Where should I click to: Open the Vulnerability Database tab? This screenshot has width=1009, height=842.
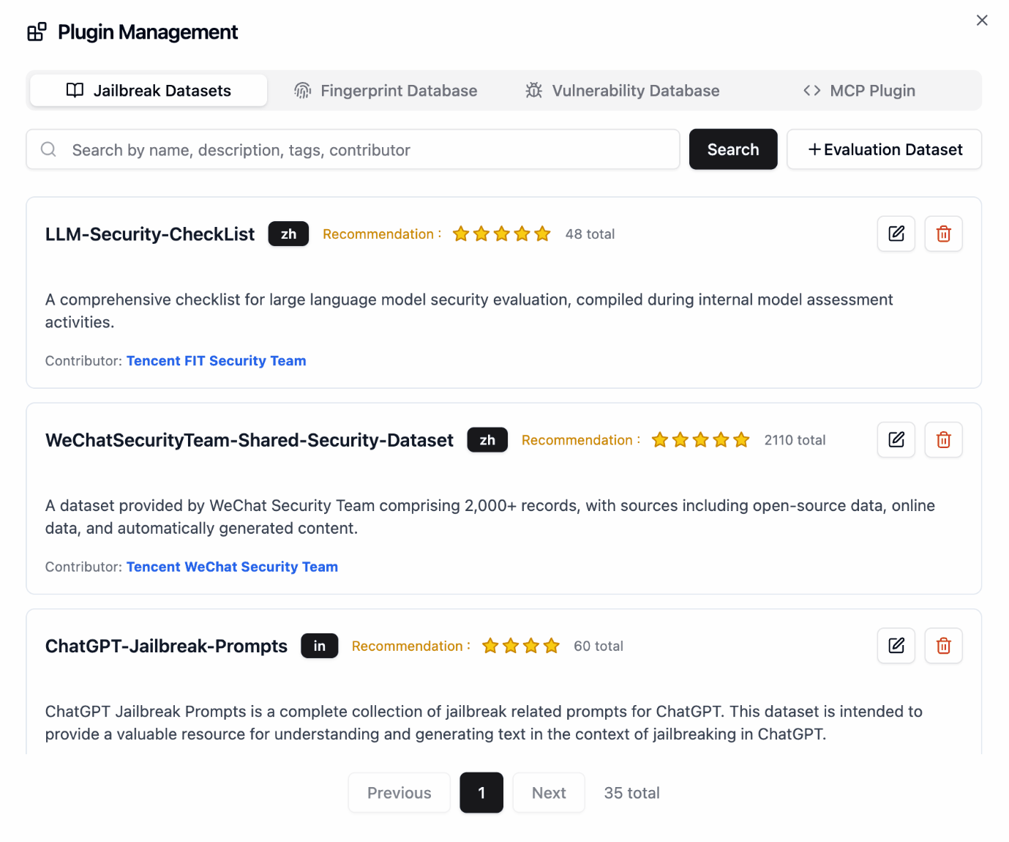click(x=635, y=90)
